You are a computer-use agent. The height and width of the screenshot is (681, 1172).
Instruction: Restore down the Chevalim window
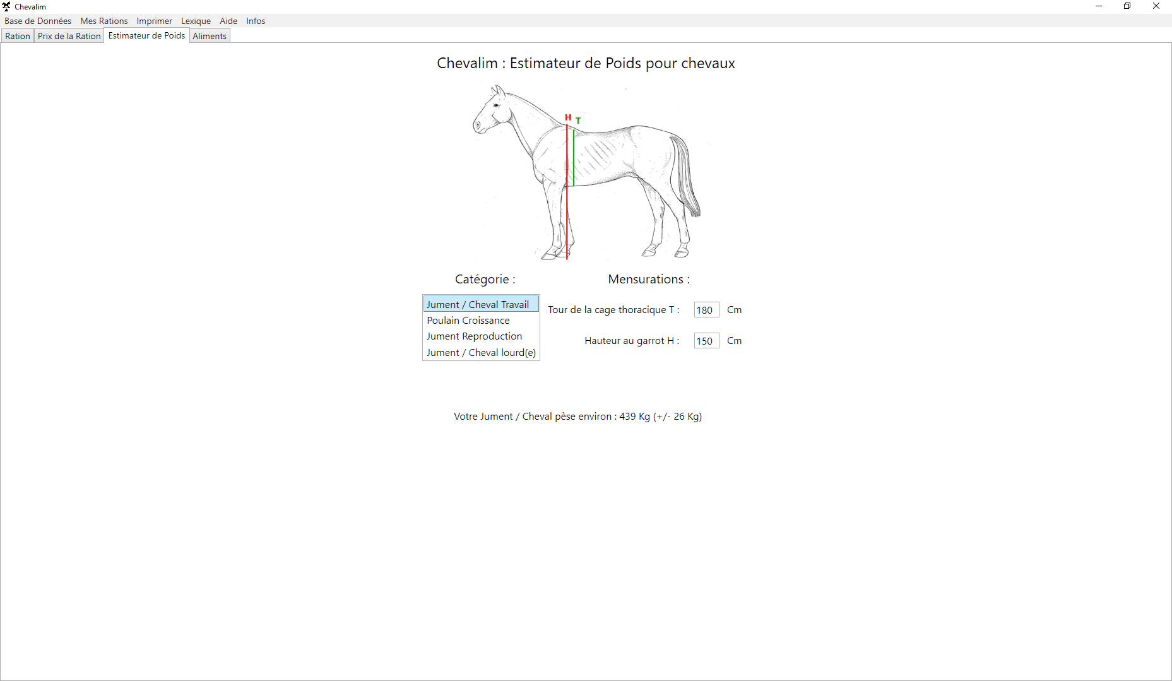point(1127,6)
